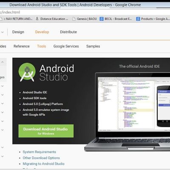
Task: Click the Genesis BAOU bookmark page icon
Action: click(74, 19)
